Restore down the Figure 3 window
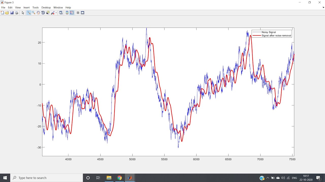This screenshot has width=325, height=182. pos(310,2)
